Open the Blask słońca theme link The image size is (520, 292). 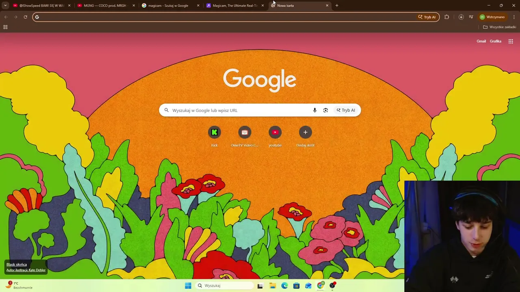pos(17,264)
